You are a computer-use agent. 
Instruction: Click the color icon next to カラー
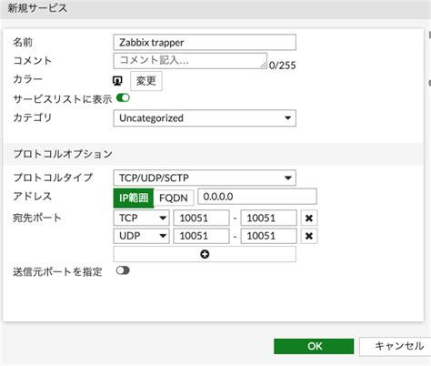click(x=117, y=81)
